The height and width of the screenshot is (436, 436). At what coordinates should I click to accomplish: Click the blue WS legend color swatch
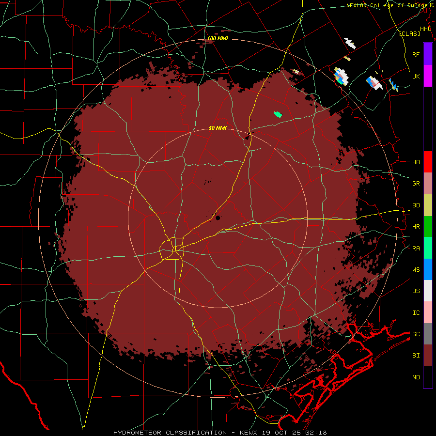[428, 269]
